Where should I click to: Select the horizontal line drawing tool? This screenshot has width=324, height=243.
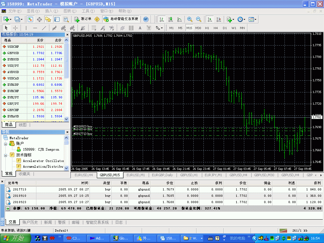[x=35, y=28]
